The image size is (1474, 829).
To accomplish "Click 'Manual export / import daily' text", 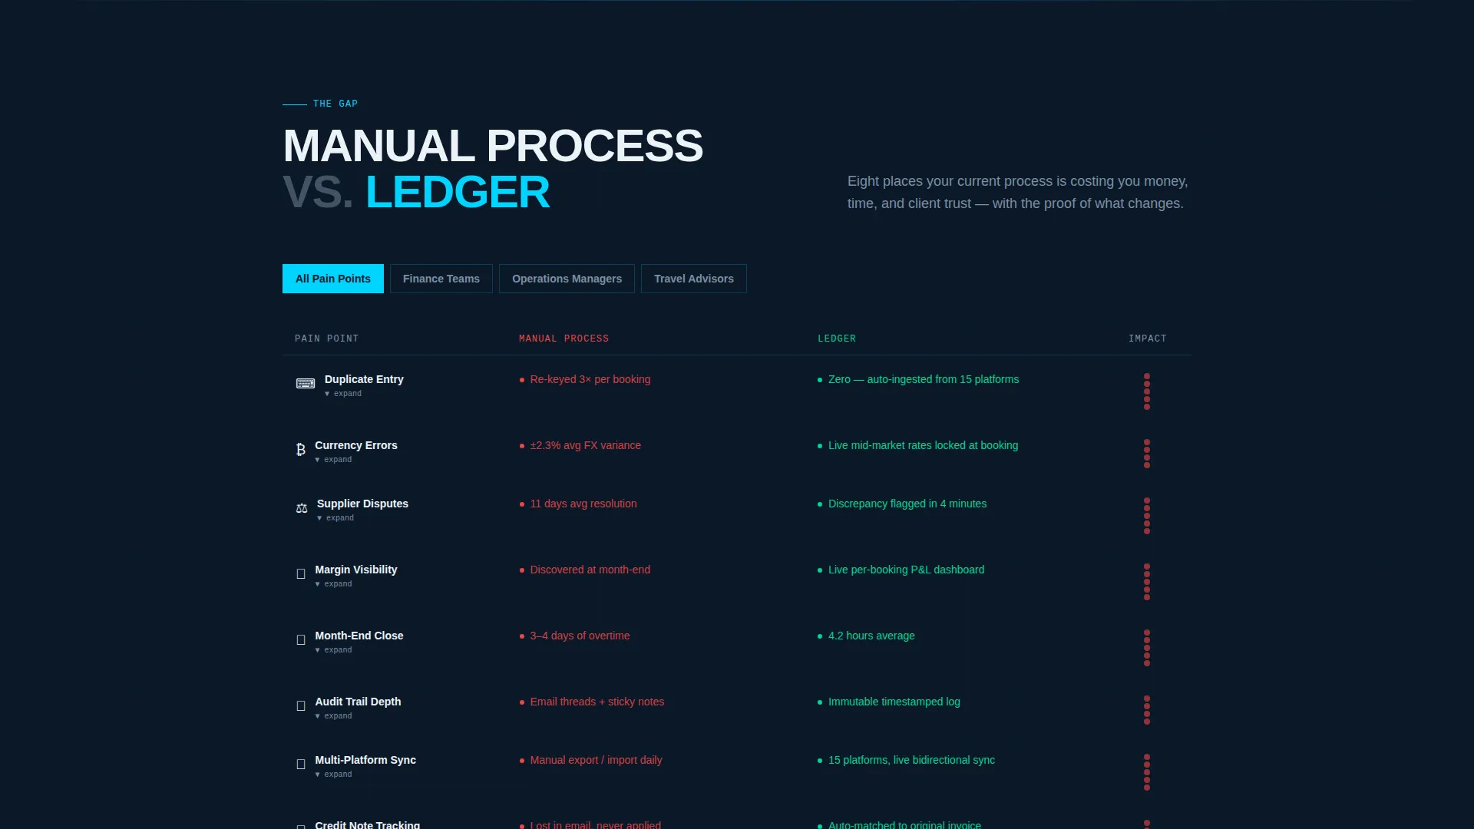I will coord(596,760).
